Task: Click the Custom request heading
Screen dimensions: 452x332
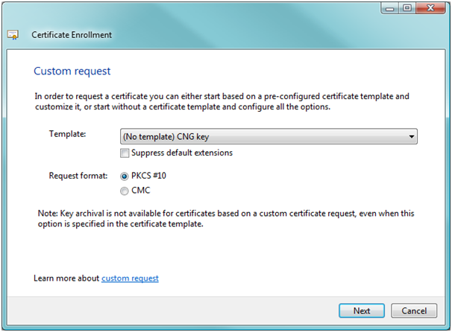Action: [x=72, y=71]
